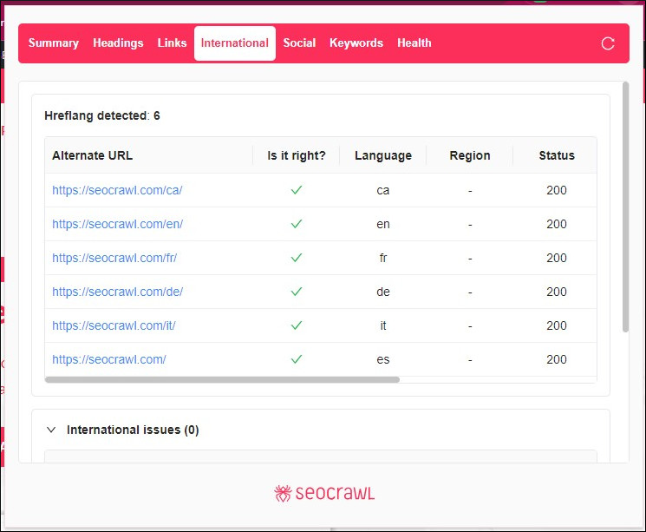Switch to the Health tab
Image resolution: width=646 pixels, height=532 pixels.
pyautogui.click(x=414, y=43)
